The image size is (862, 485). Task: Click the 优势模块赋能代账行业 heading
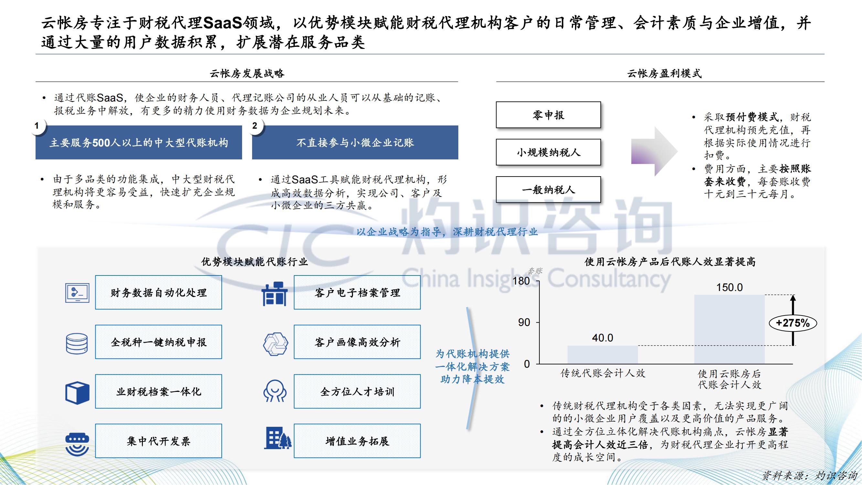point(254,261)
